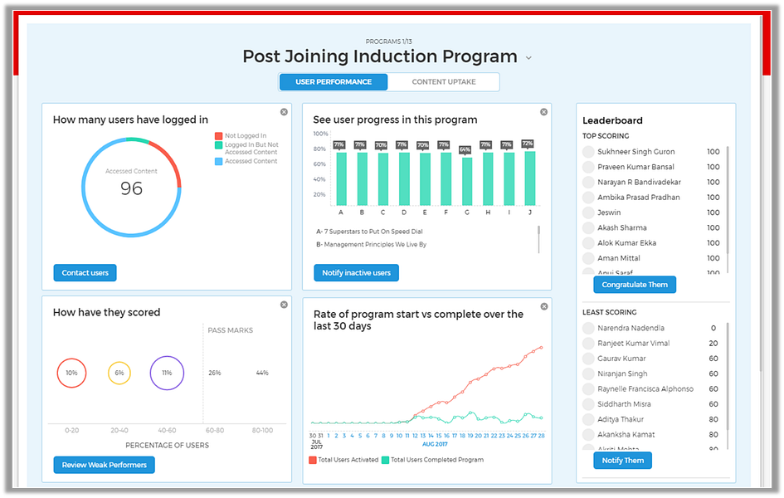Click Akanksha Kamat's avatar icon
This screenshot has width=784, height=498.
pos(588,435)
